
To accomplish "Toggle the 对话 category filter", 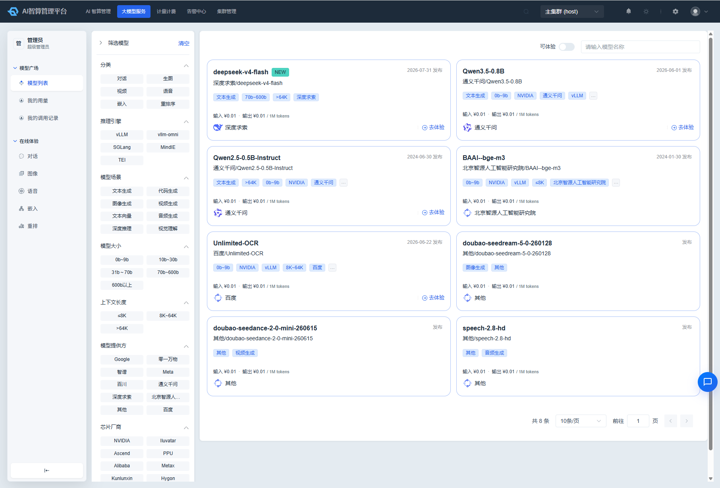I will coord(122,79).
